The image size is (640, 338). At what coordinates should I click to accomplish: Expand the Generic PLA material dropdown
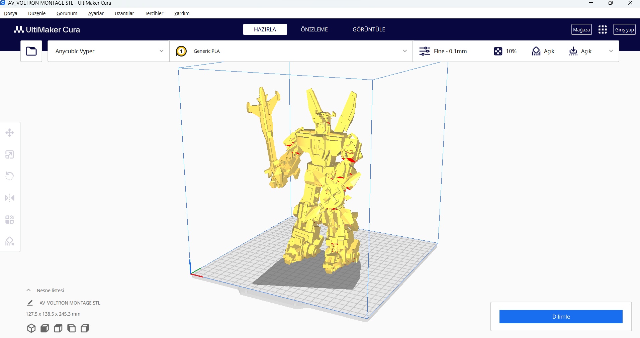click(291, 51)
